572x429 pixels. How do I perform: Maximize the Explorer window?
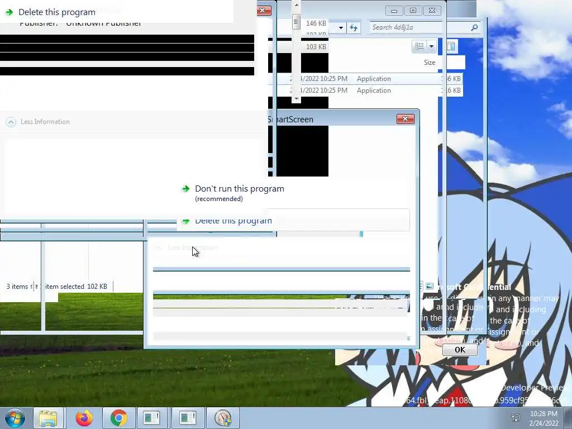click(413, 11)
